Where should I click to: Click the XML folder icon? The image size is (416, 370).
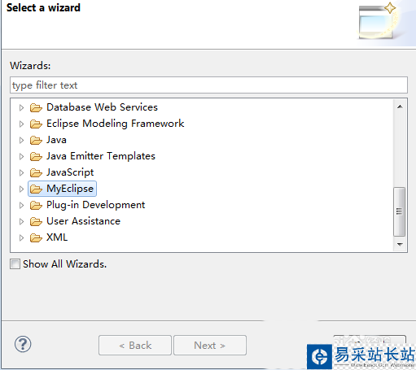click(36, 237)
